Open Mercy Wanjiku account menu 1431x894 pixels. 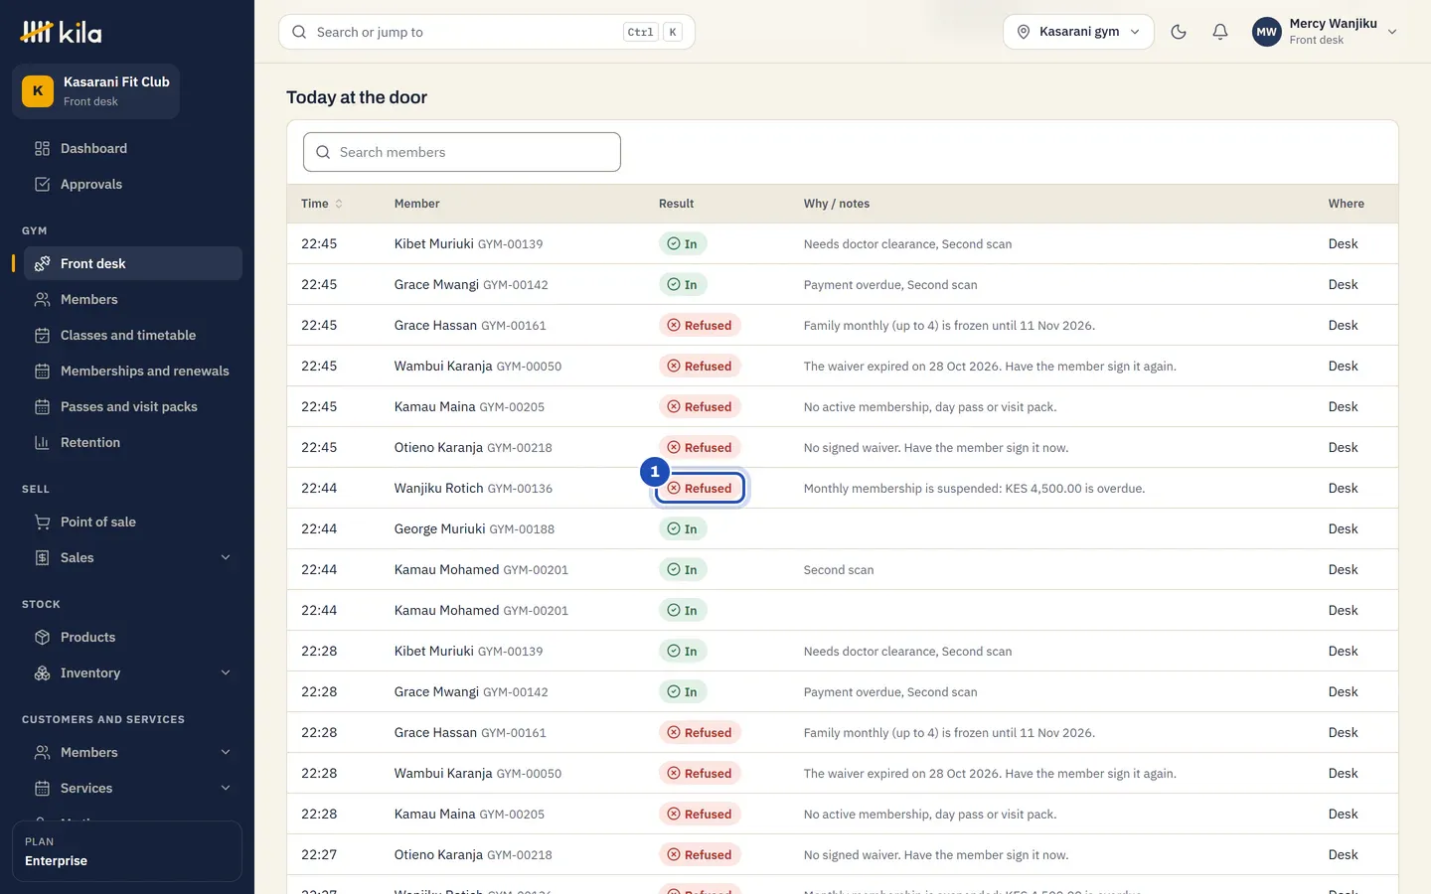[1325, 32]
